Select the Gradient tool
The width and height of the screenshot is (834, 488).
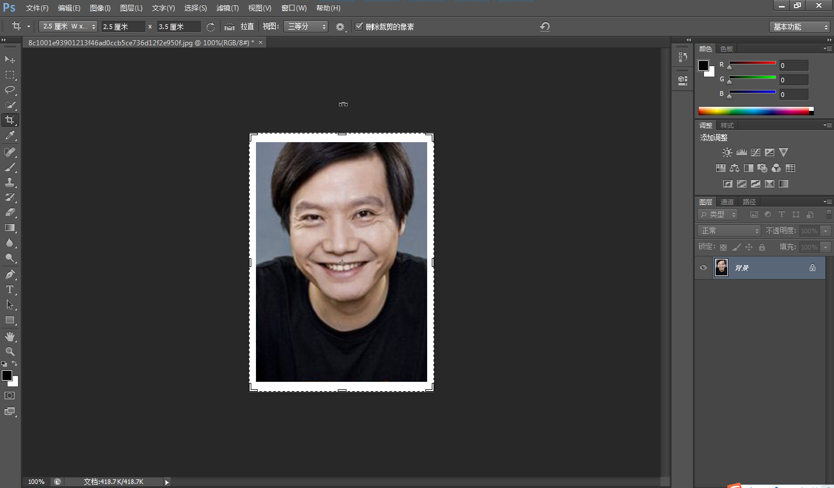[10, 227]
